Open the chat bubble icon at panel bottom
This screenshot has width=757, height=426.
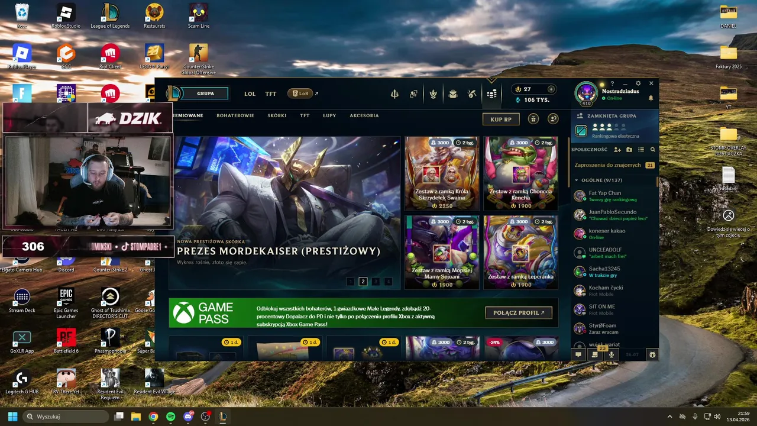click(578, 354)
